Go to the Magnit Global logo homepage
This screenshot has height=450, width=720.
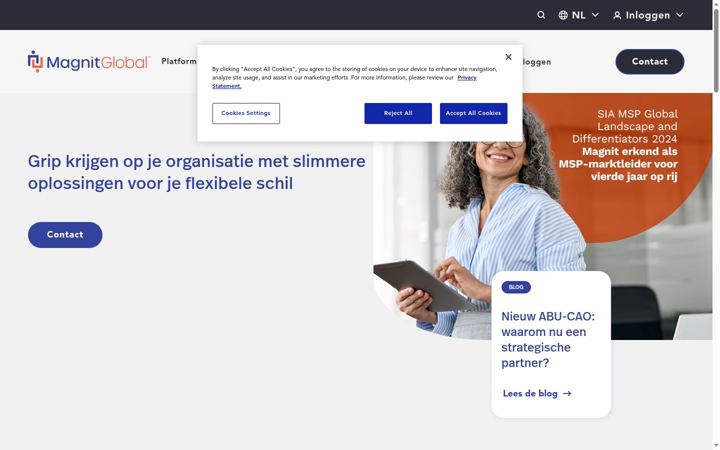[89, 61]
